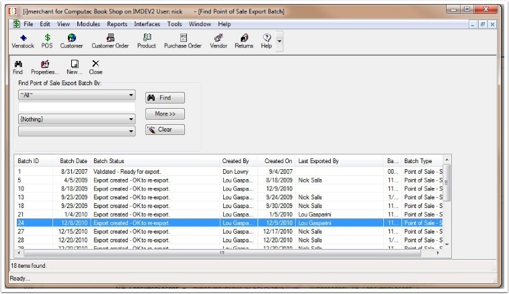Select batch row with ID 27
509x294 pixels.
[229, 232]
